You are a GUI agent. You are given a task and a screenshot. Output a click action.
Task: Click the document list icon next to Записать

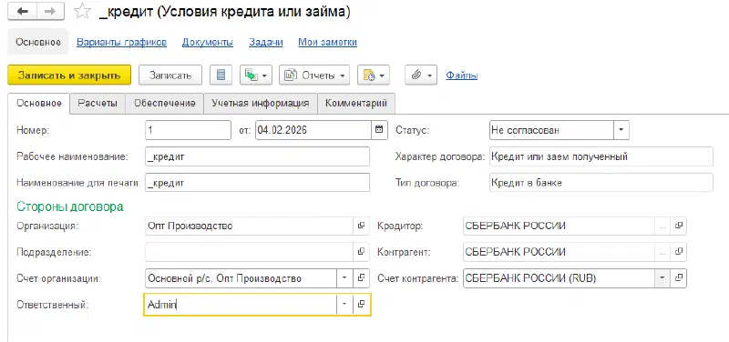coord(221,75)
